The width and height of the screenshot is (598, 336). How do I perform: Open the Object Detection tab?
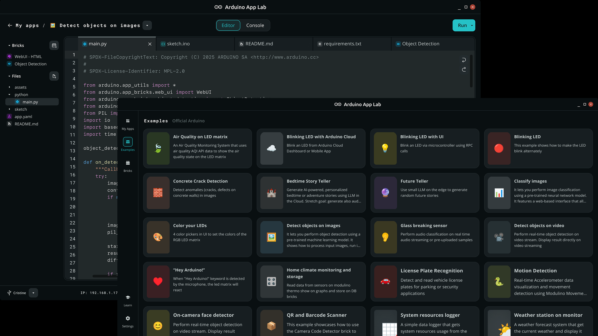(x=433, y=44)
